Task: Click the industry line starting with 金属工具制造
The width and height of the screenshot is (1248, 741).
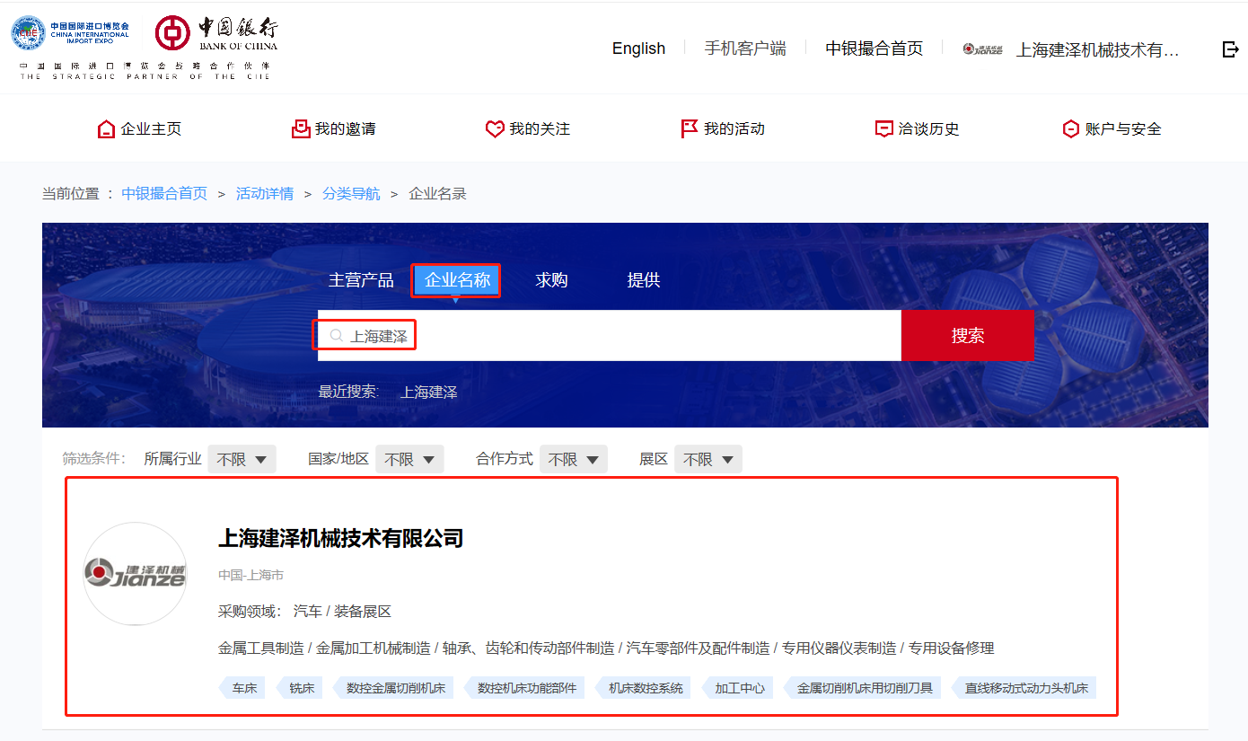Action: coord(606,648)
